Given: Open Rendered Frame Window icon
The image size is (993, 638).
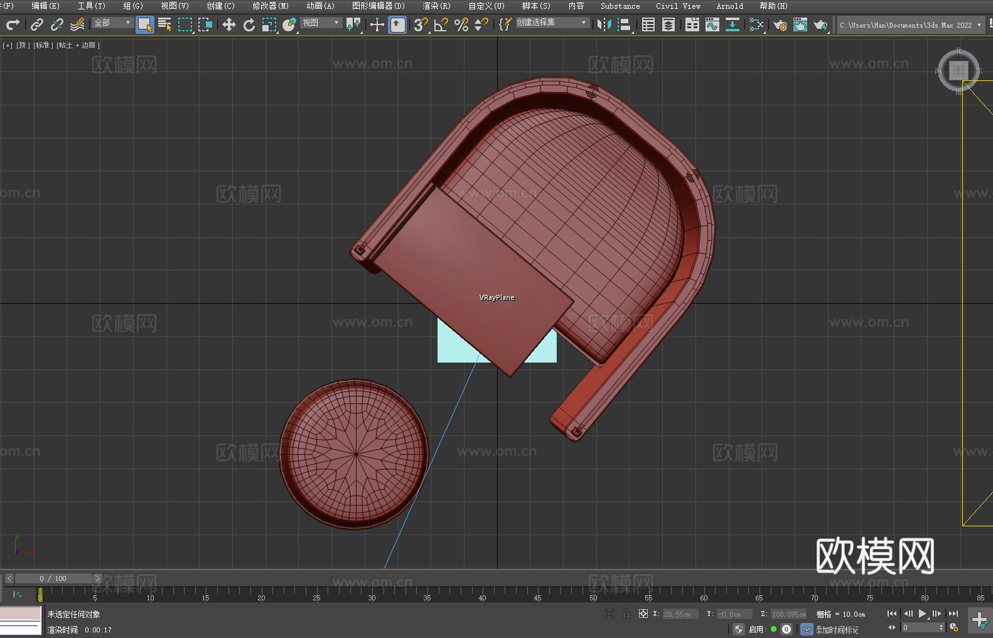Looking at the screenshot, I should point(800,24).
